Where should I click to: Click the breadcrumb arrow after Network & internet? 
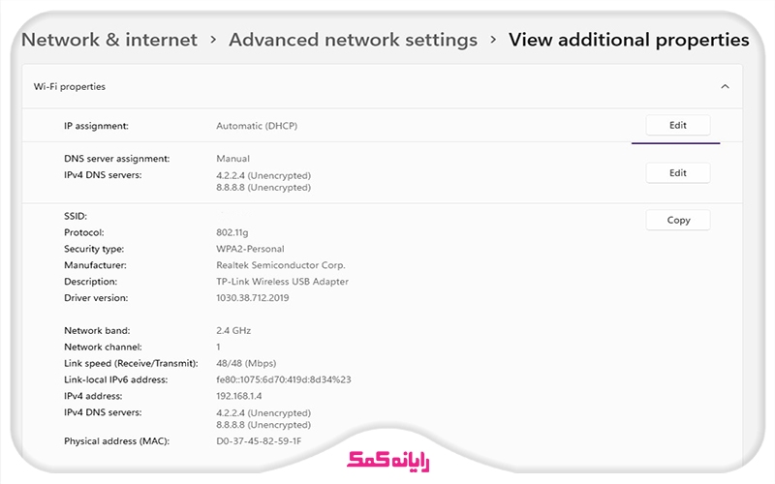[213, 40]
